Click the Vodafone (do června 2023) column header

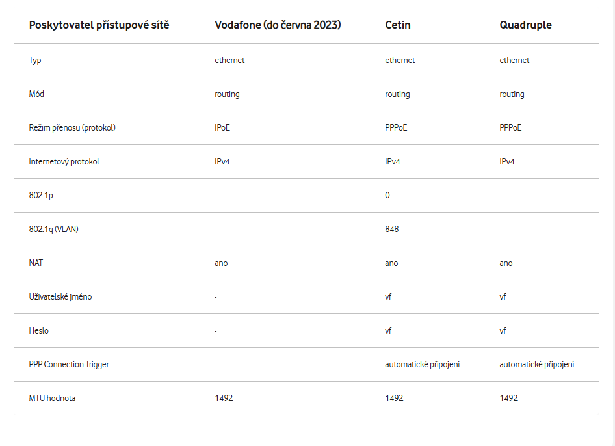click(278, 25)
